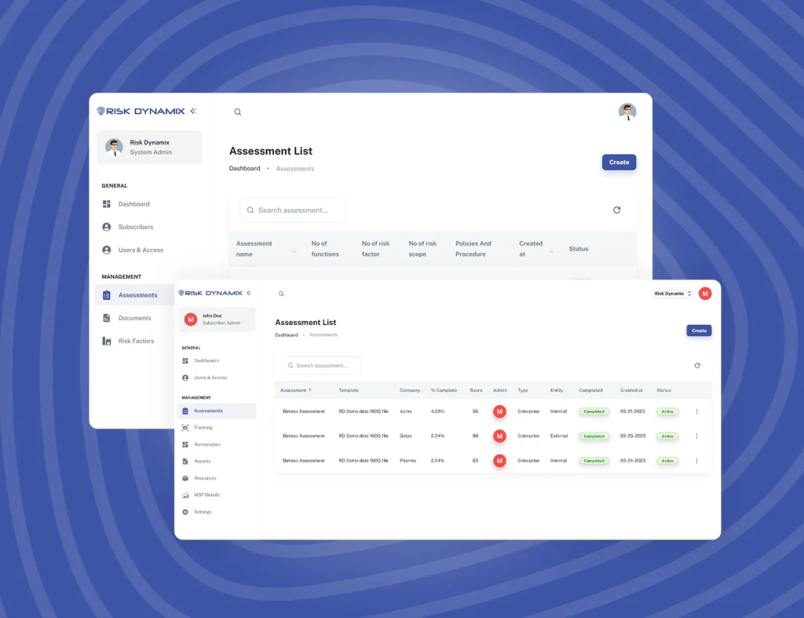Open three-dot menu for the Pharma row

pyautogui.click(x=696, y=461)
